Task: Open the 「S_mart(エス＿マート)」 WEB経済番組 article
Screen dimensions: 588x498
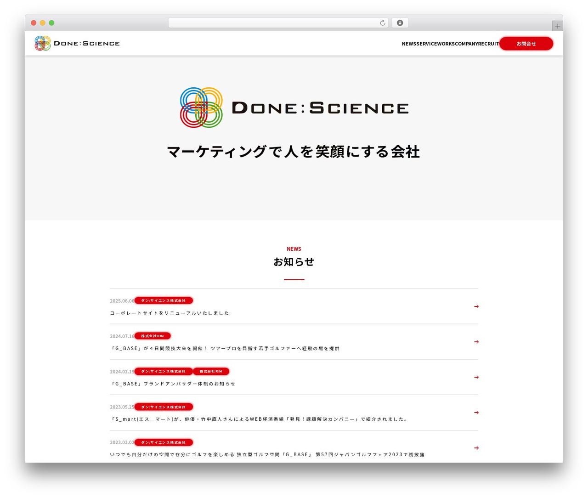Action: click(x=259, y=419)
